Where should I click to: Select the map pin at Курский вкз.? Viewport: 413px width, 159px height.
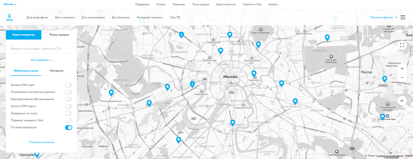coord(254,74)
